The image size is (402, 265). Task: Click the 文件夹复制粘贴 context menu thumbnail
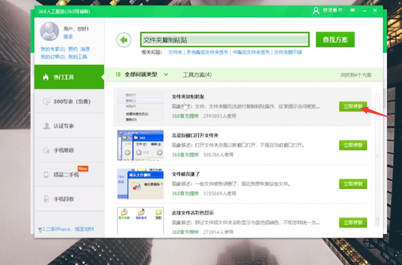[141, 107]
